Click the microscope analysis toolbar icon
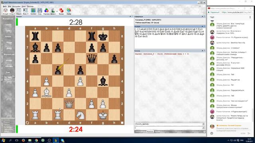 53,11
